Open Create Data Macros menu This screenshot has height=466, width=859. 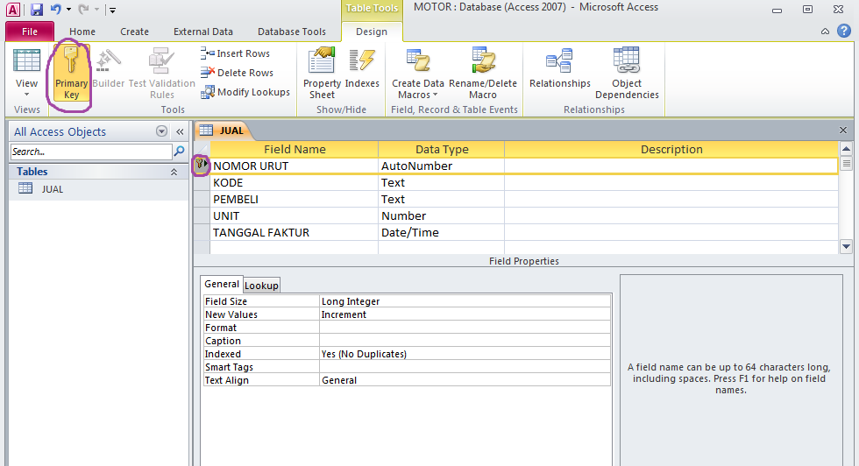[418, 74]
